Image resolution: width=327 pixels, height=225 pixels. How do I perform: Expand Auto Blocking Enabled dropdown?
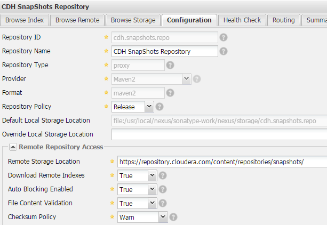click(x=152, y=189)
